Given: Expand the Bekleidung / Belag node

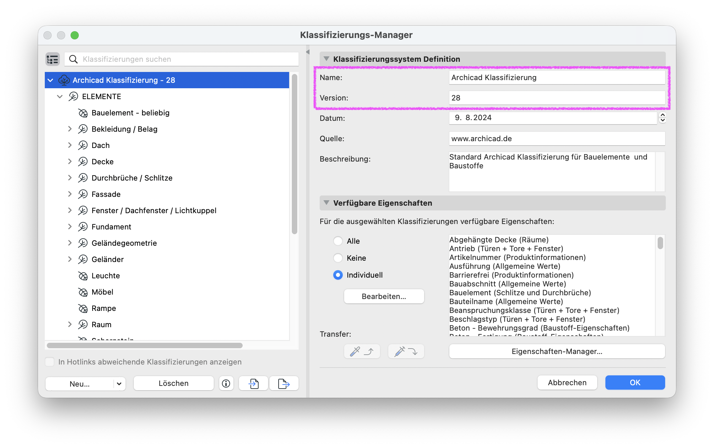Looking at the screenshot, I should tap(70, 129).
